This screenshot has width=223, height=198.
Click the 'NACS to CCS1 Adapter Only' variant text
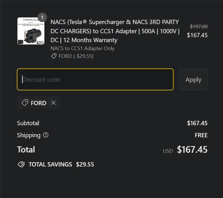pyautogui.click(x=82, y=48)
